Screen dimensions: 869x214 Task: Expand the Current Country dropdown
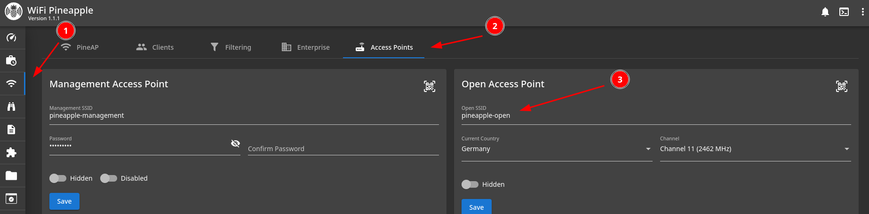(556, 149)
